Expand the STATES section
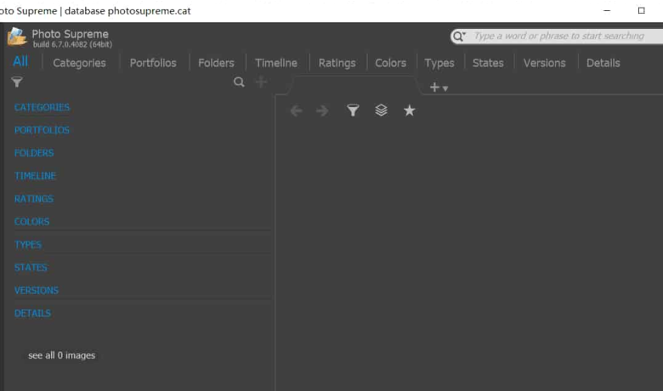Screen dimensions: 663x391 coord(31,268)
